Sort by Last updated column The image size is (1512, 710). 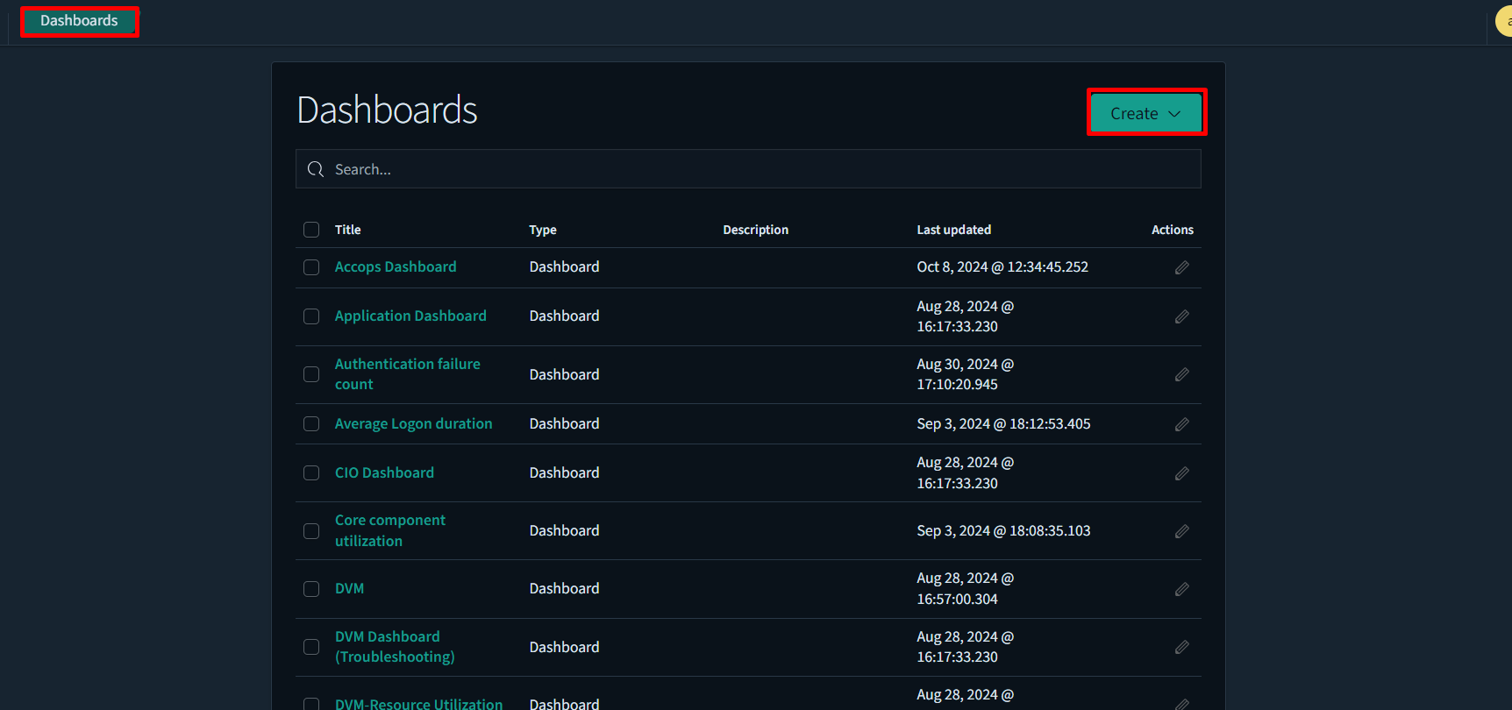tap(953, 230)
